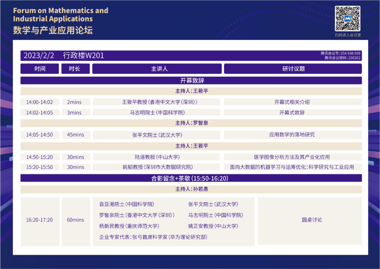Click the 60mins duration cell

click(x=76, y=221)
